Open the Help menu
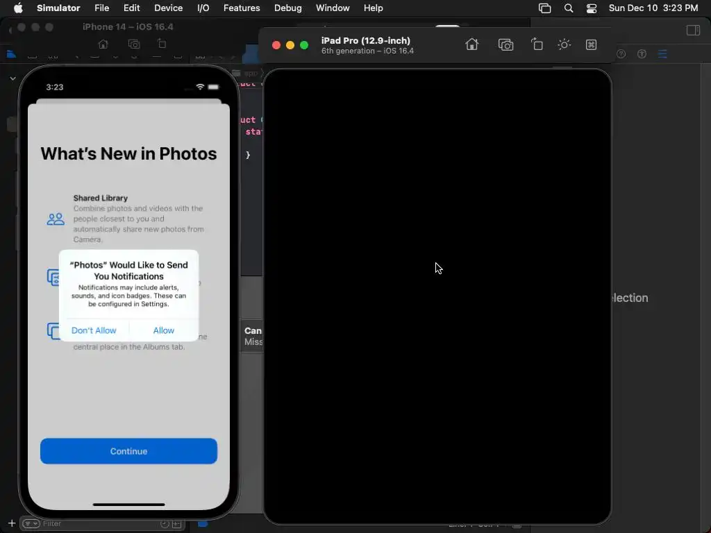The image size is (711, 533). 373,8
